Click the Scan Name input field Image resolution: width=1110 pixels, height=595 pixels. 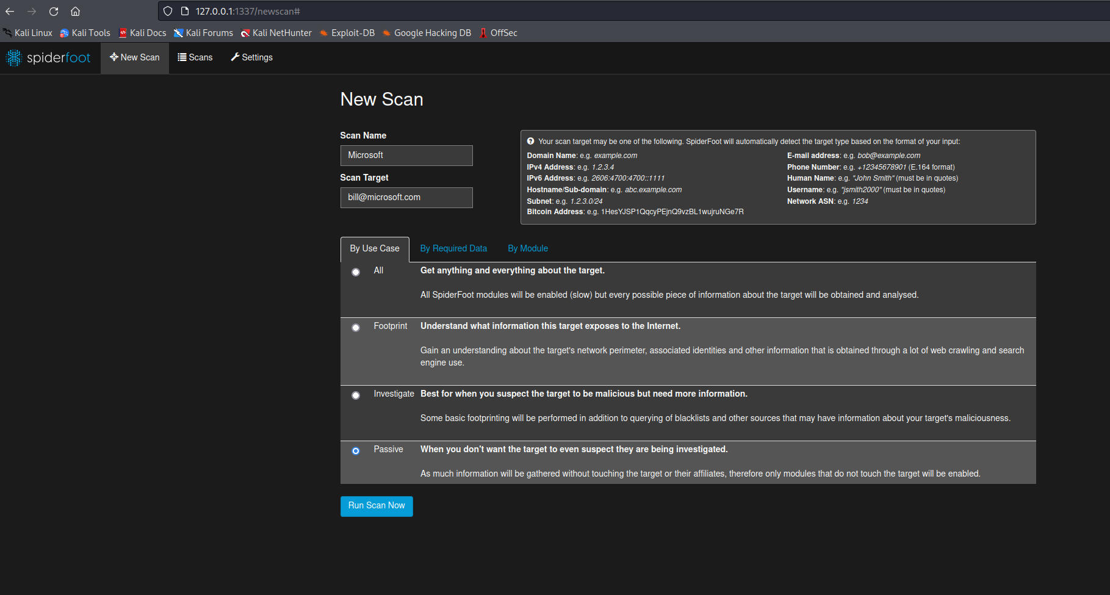(406, 156)
